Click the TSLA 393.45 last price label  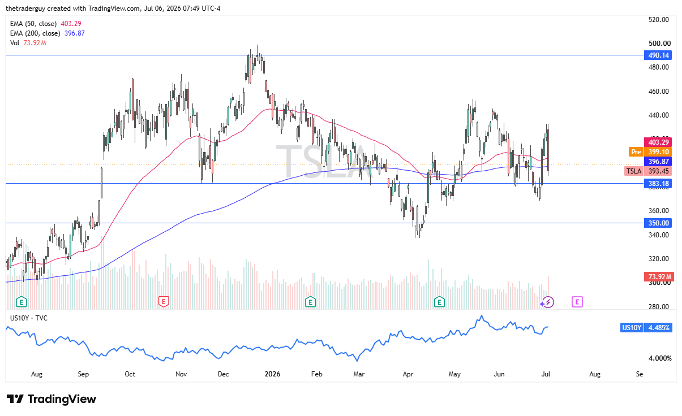648,171
